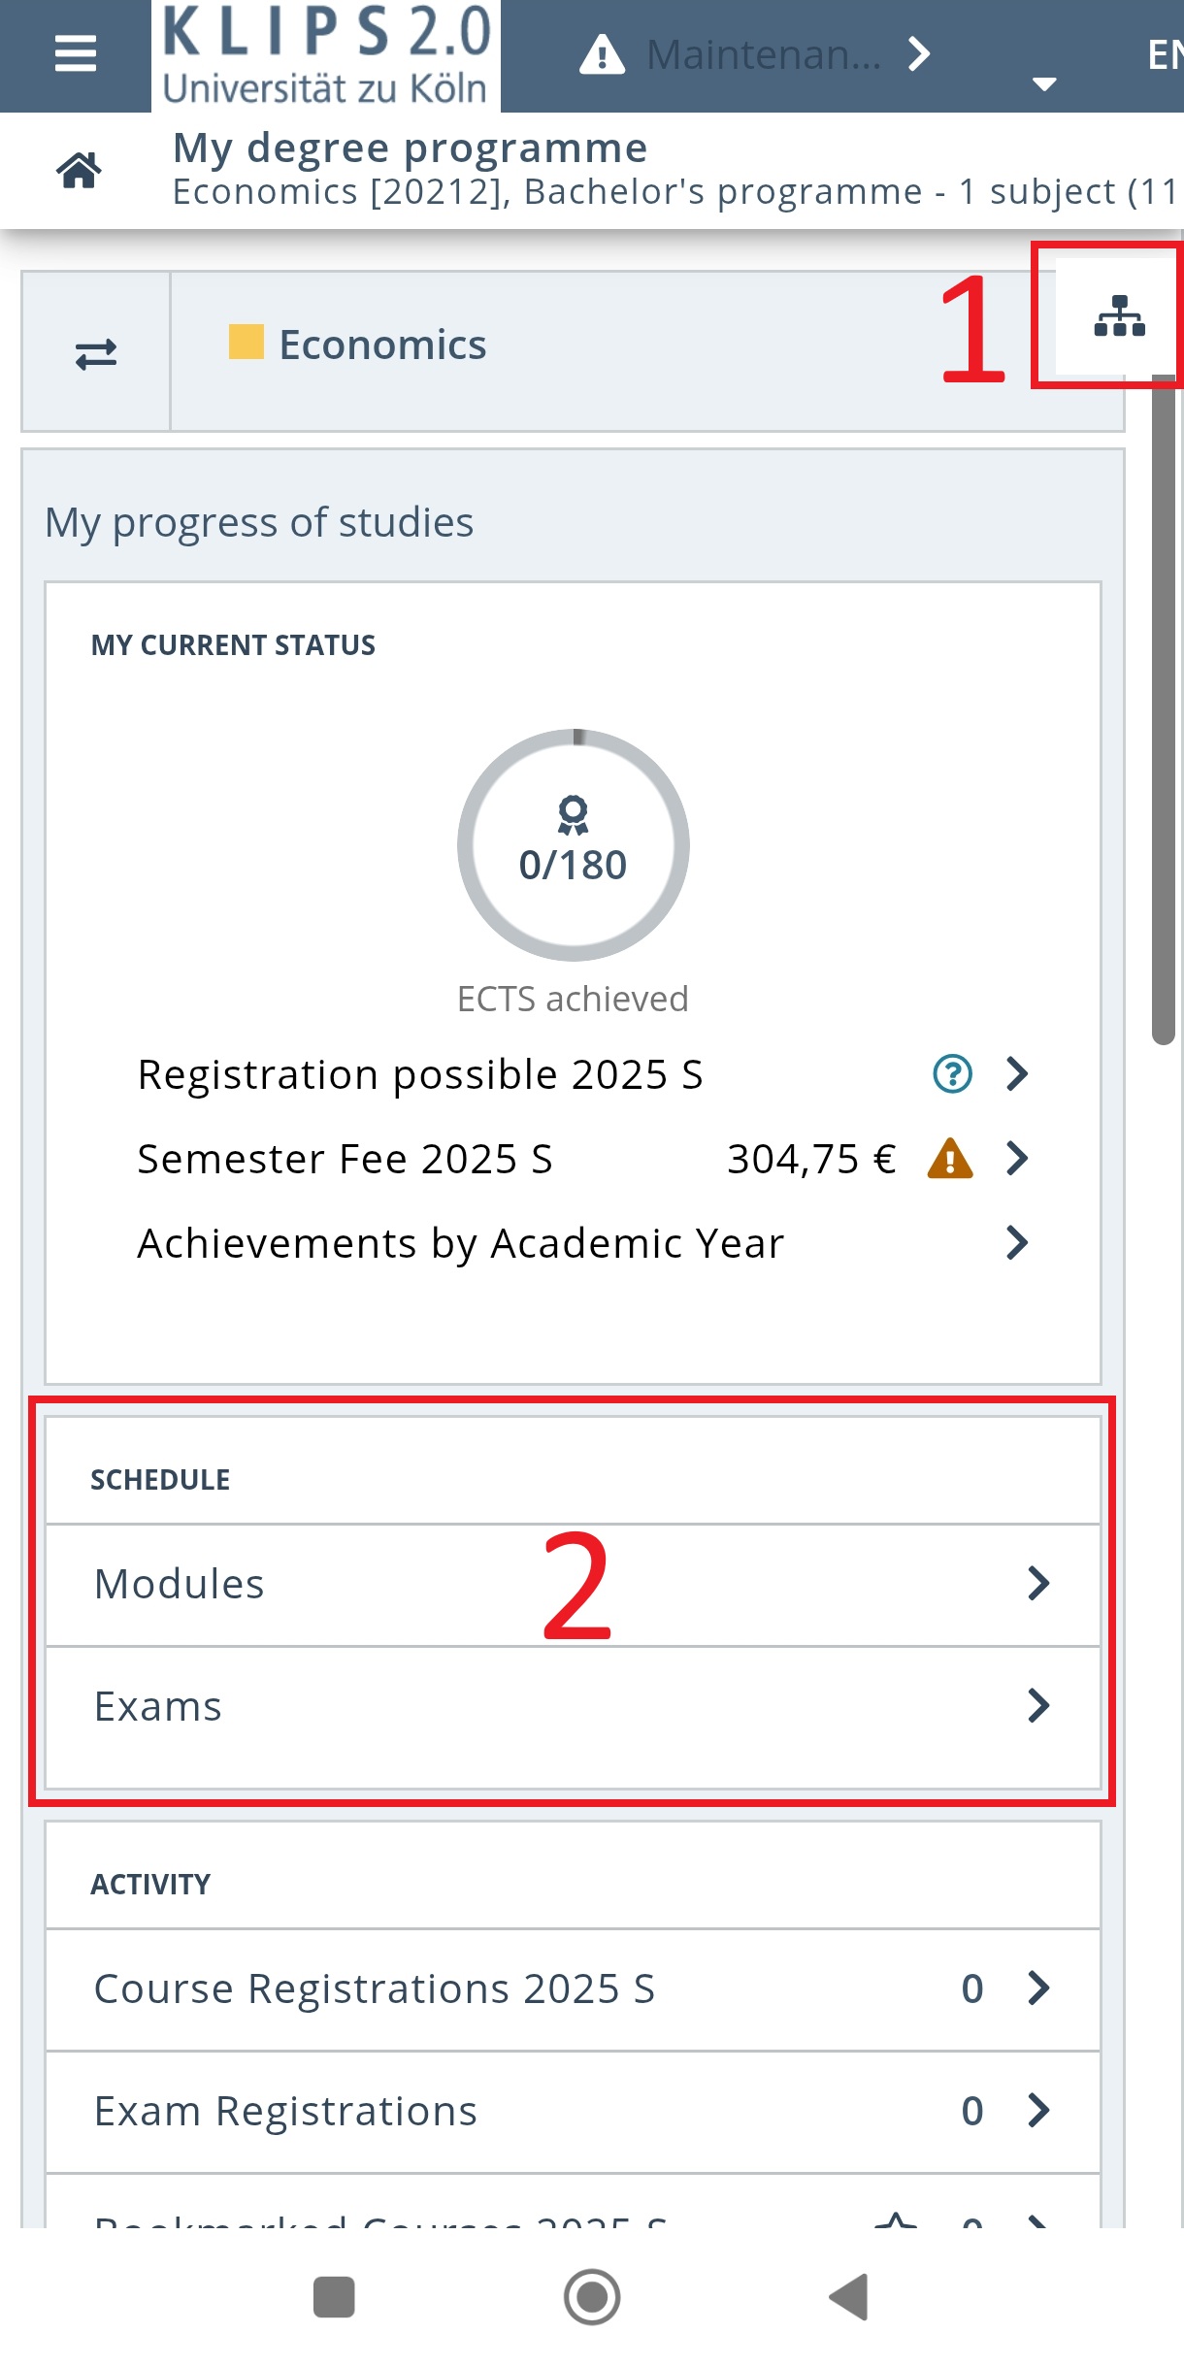Open the hamburger navigation menu

(x=75, y=54)
